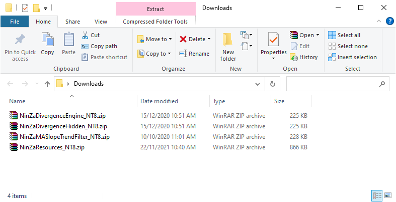Screen dimensions: 396x202
Task: Switch to large icons view in status bar
Action: click(388, 195)
